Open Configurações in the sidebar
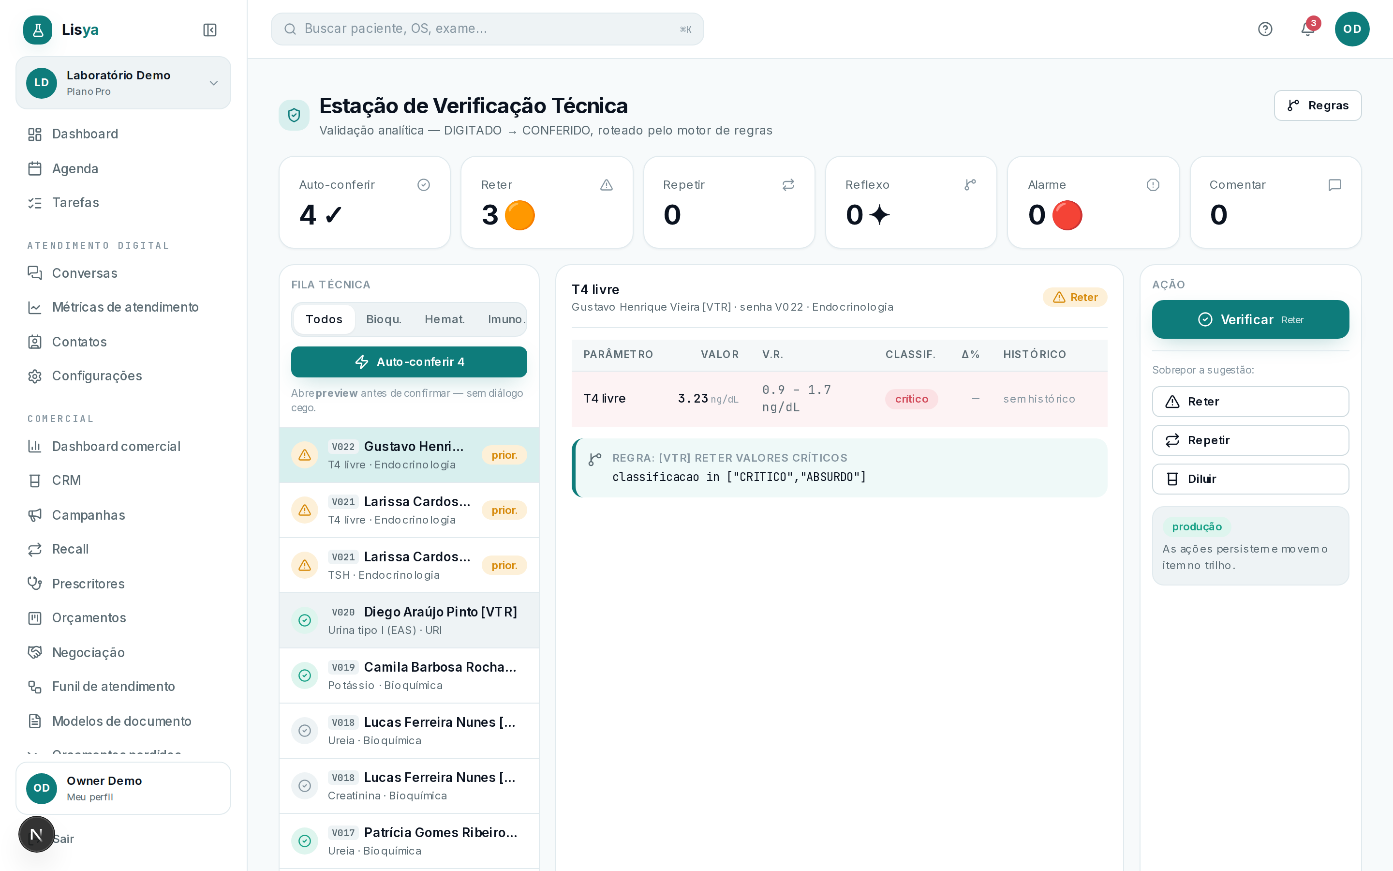Viewport: 1393px width, 871px height. (x=123, y=376)
